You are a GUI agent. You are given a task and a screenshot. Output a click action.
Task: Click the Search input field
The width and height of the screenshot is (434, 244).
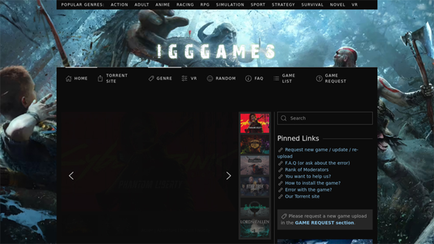point(325,118)
